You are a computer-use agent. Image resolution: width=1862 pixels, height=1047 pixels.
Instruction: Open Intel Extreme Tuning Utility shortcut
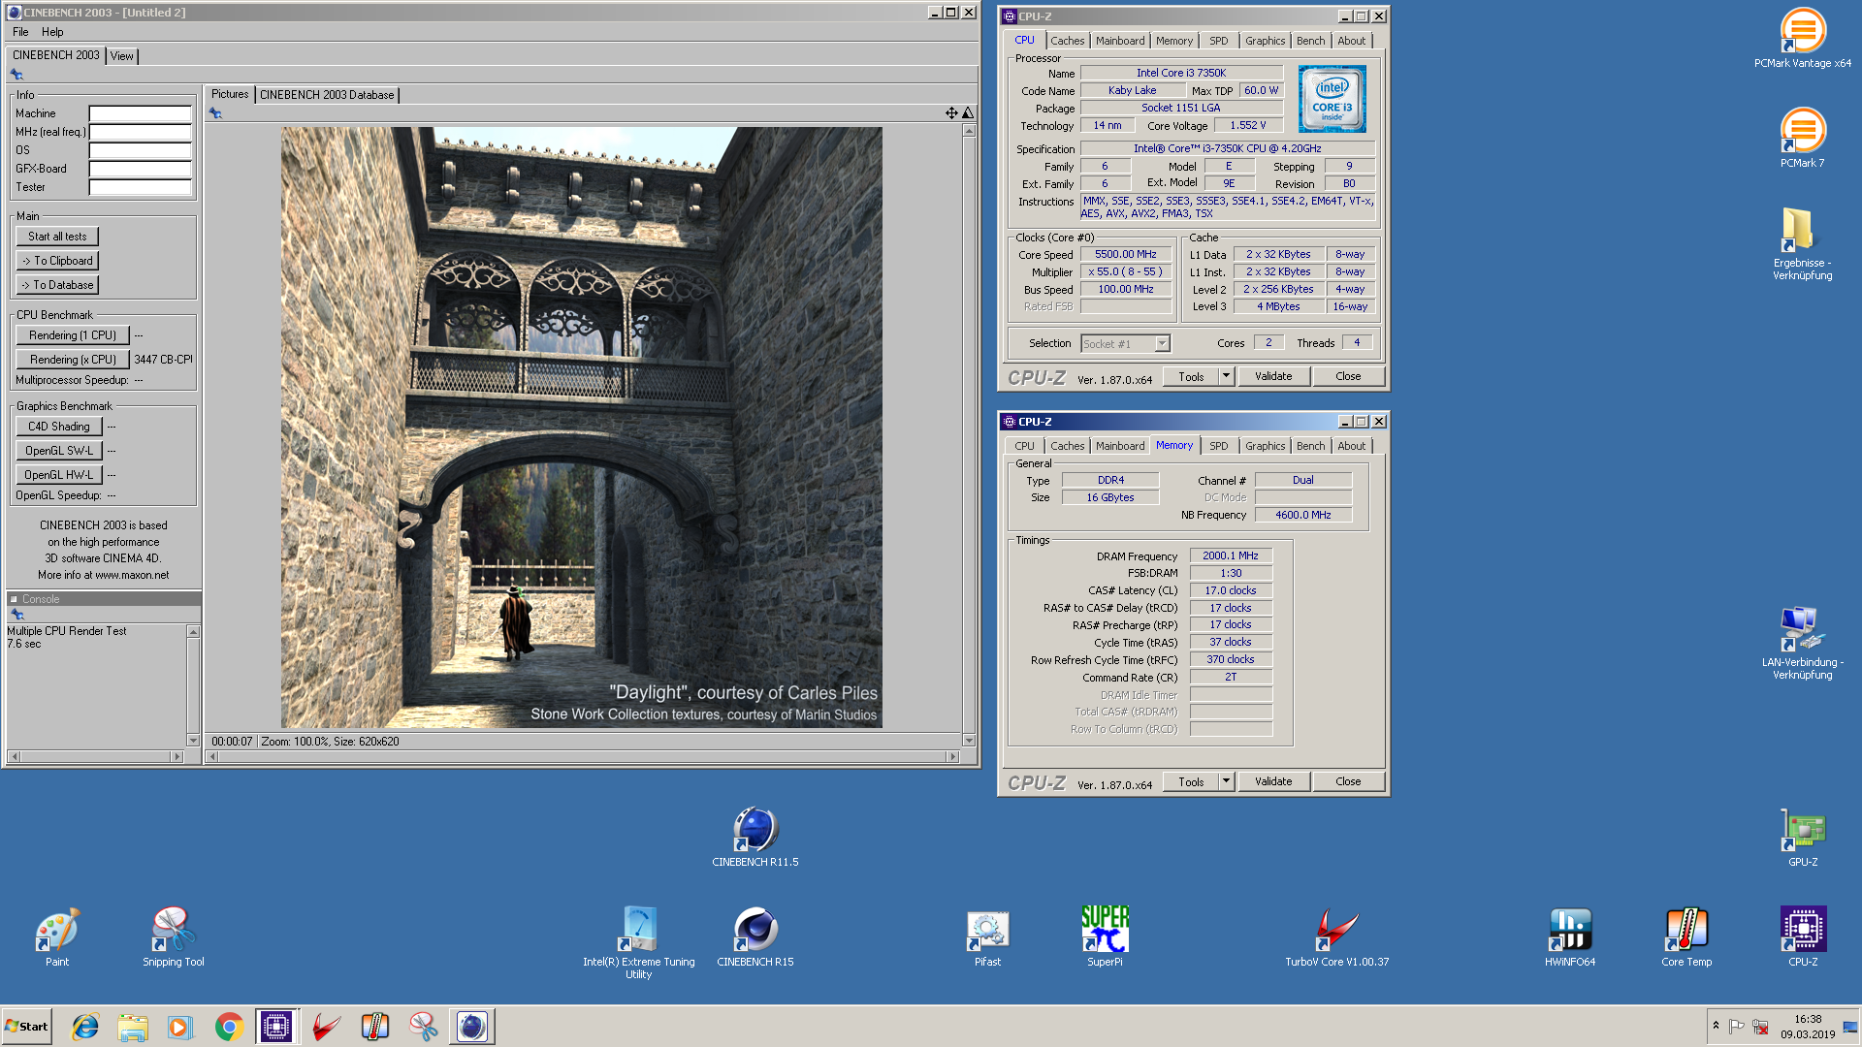click(x=639, y=942)
